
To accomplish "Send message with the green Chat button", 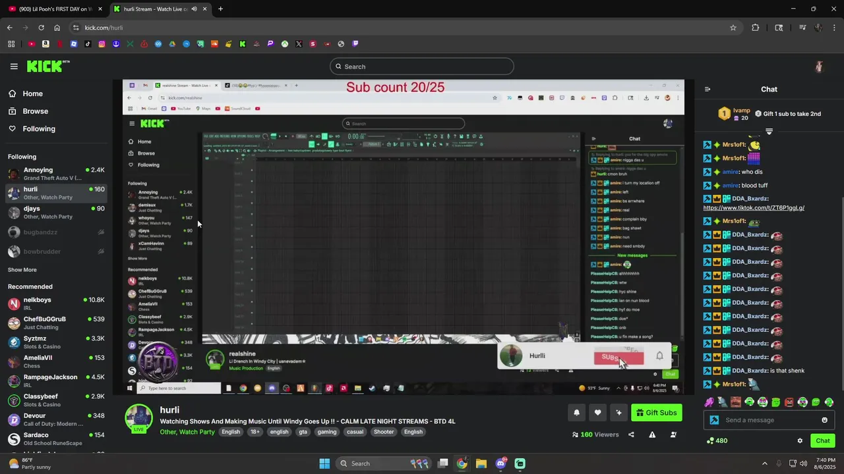I will point(822,441).
